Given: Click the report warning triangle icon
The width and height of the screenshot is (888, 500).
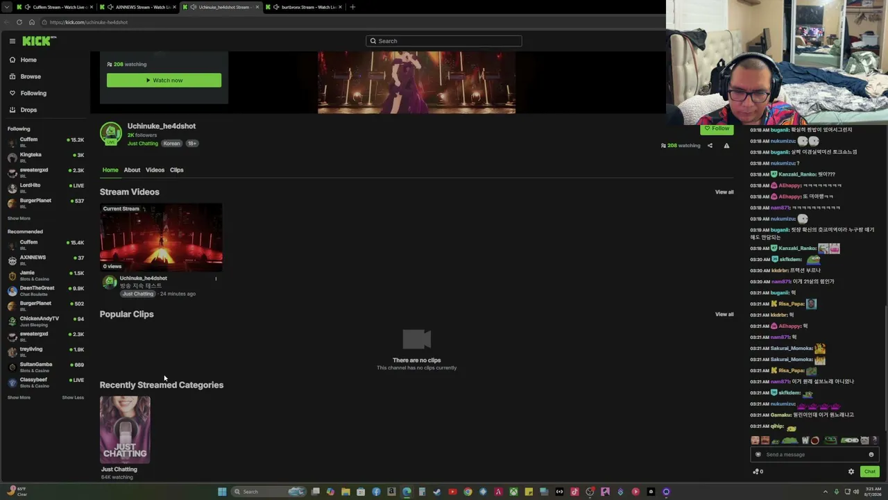Looking at the screenshot, I should point(726,146).
